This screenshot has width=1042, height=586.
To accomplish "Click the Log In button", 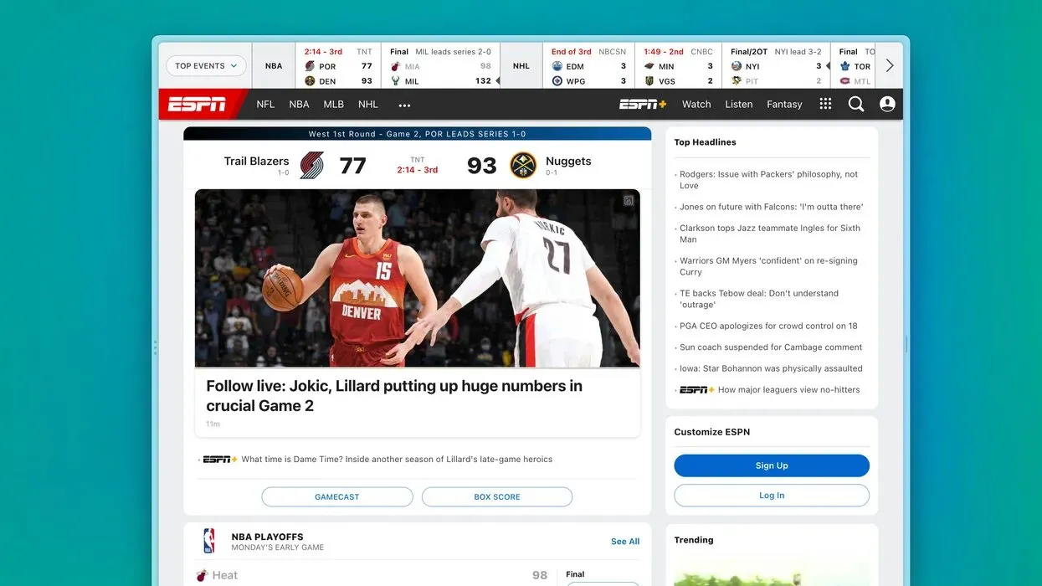I will (x=772, y=496).
